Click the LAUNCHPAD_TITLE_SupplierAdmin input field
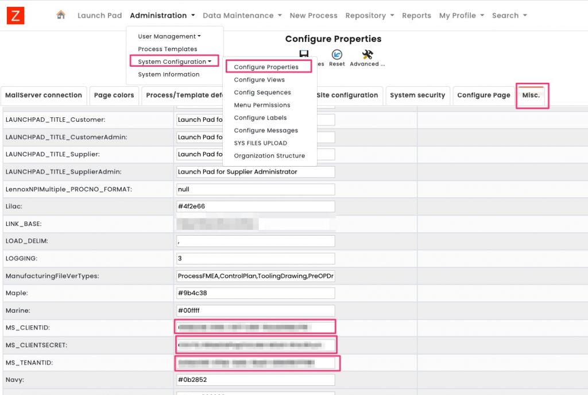Image resolution: width=588 pixels, height=395 pixels. tap(256, 172)
